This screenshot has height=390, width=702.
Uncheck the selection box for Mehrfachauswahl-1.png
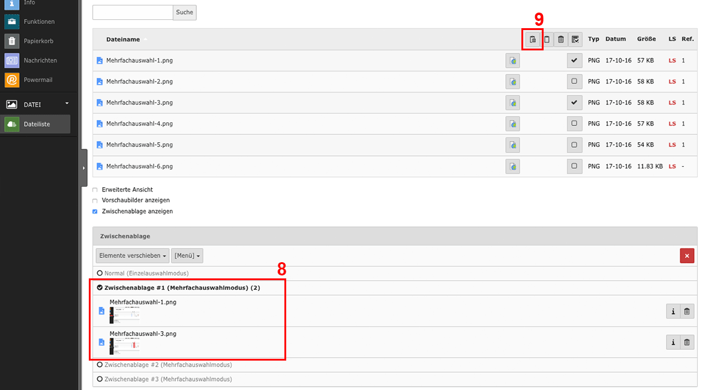click(x=574, y=61)
